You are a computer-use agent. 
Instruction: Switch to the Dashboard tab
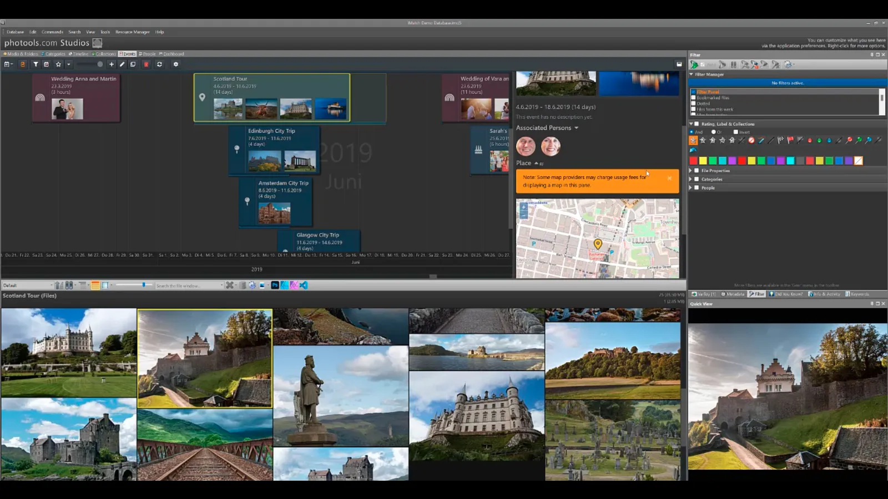[x=172, y=54]
